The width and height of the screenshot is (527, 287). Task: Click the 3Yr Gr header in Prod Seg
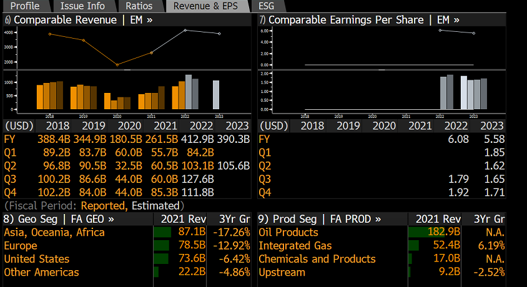[490, 219]
